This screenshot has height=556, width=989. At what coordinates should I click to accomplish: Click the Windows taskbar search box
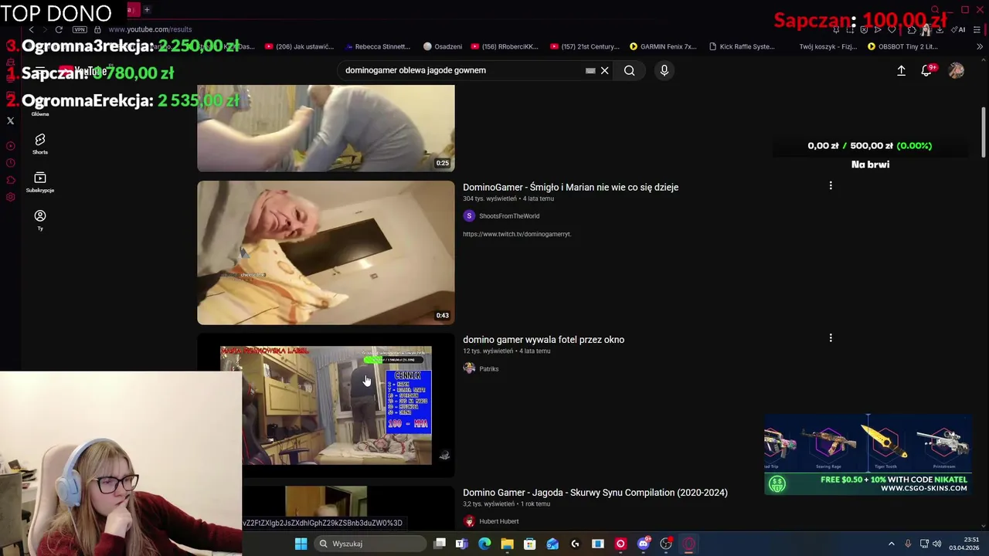click(371, 544)
